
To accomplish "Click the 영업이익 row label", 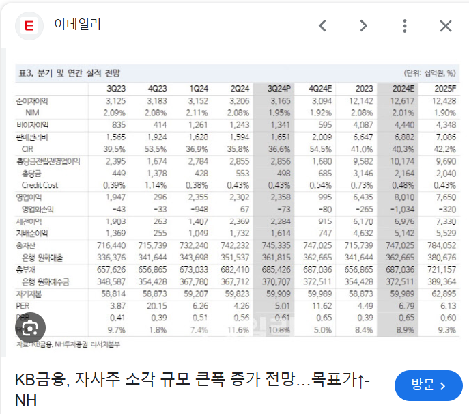I will pos(29,197).
